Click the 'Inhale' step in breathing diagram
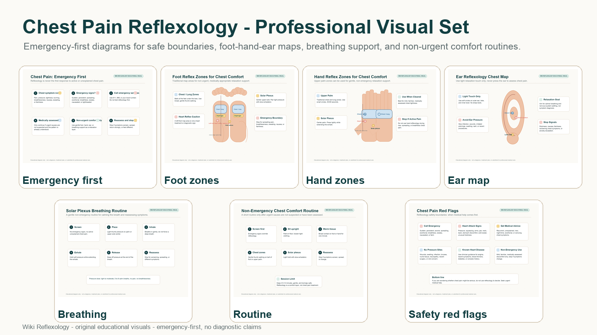597x335 pixels. 159,233
